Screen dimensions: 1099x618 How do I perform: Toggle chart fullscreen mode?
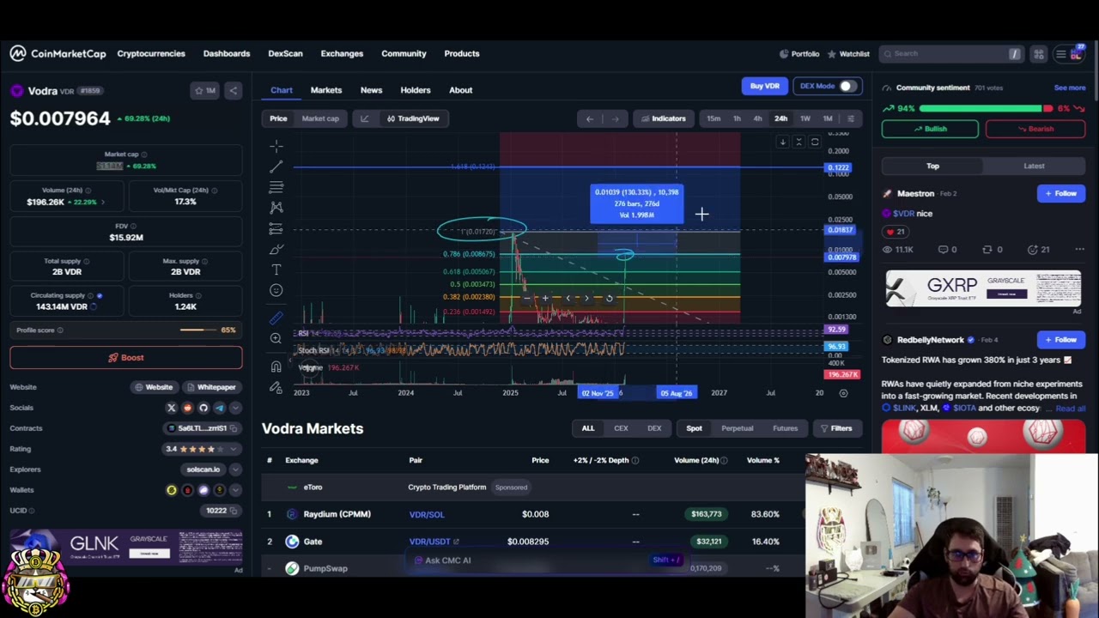click(x=815, y=142)
